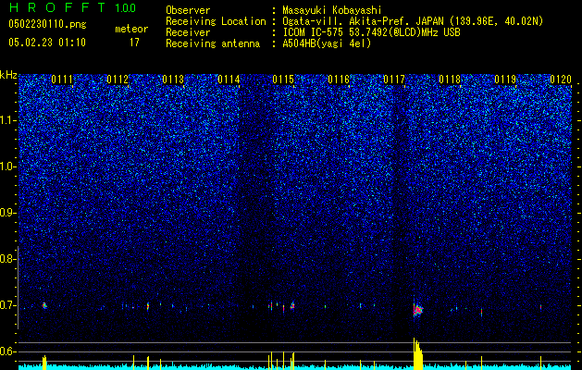This screenshot has width=582, height=370.
Task: Click the 0117 time marker
Action: [x=394, y=80]
